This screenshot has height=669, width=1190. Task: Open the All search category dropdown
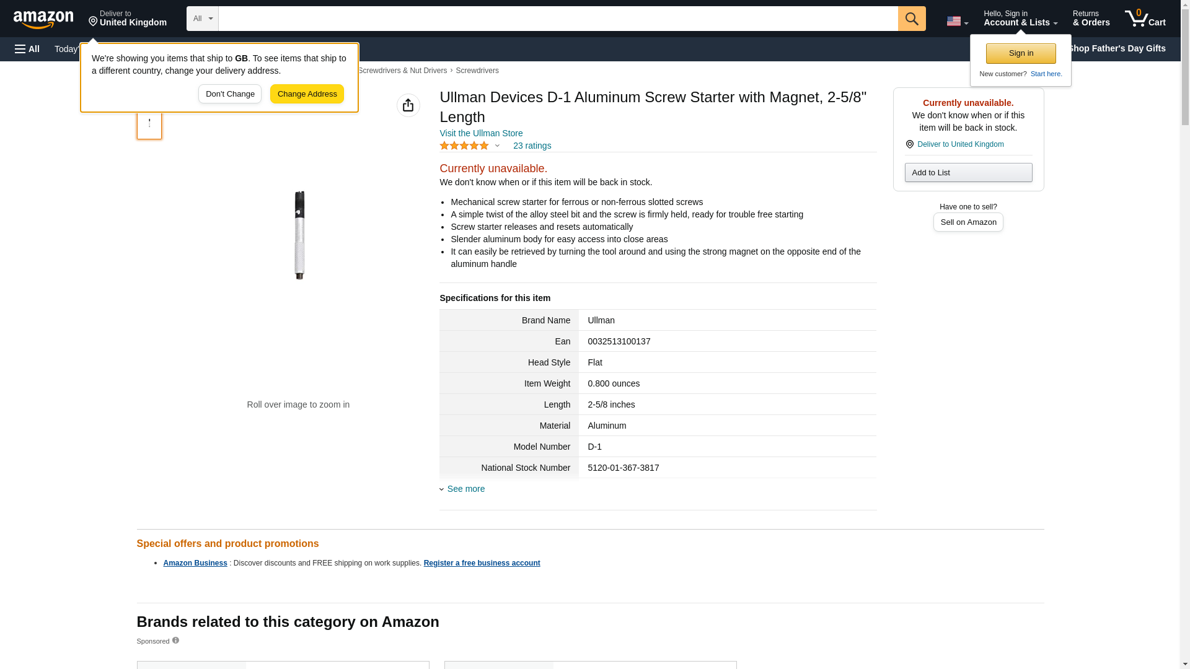pyautogui.click(x=202, y=19)
